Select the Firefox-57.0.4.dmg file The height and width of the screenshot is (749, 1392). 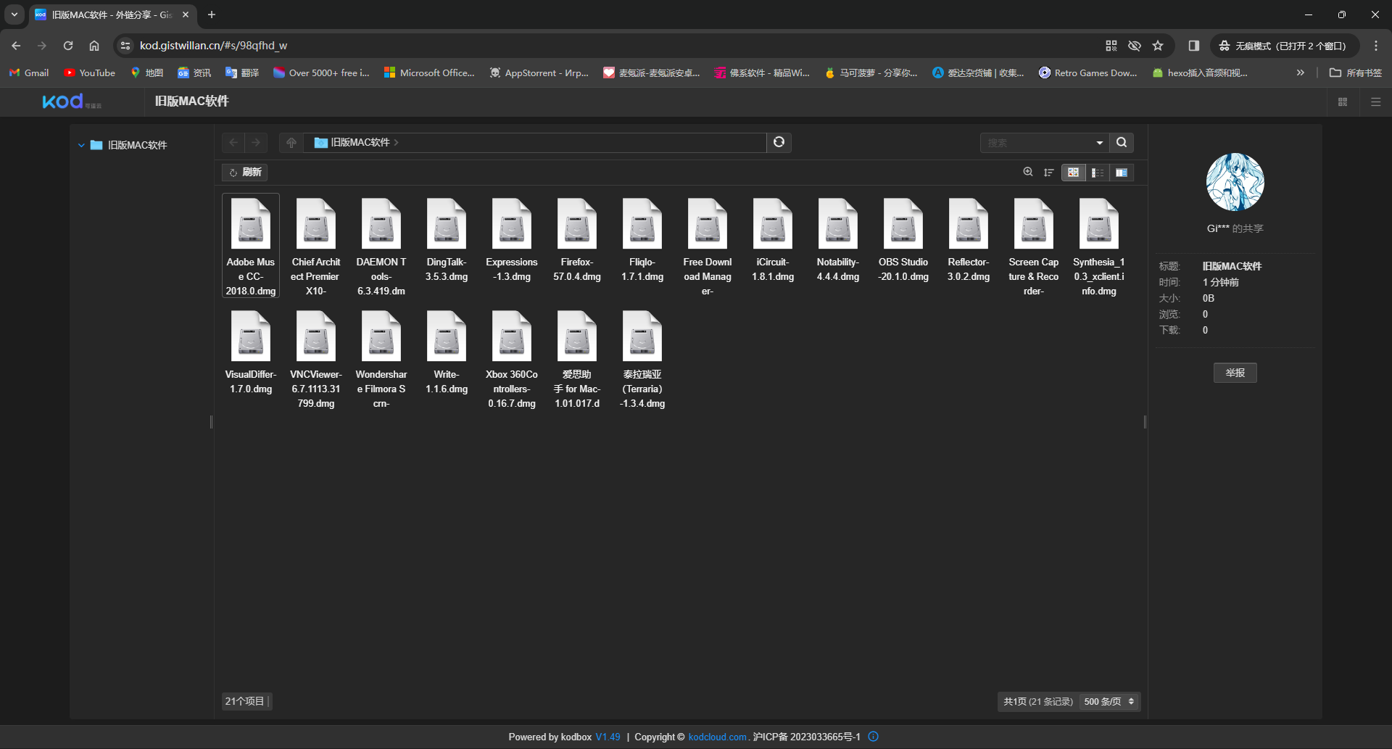(577, 239)
